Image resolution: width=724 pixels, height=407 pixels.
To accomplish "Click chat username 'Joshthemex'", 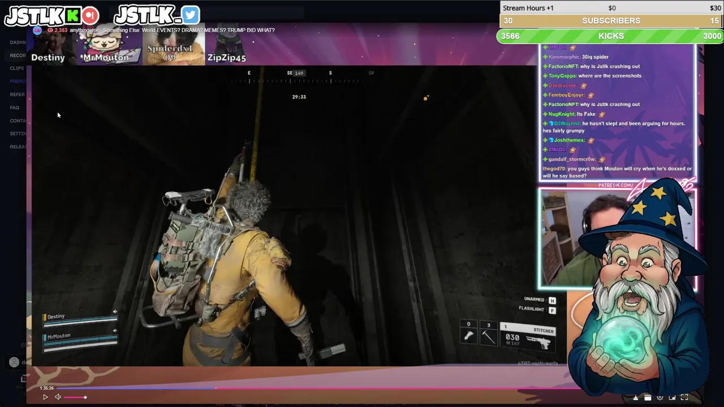I will pos(569,140).
